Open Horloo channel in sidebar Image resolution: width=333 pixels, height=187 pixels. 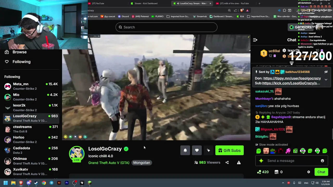(31, 139)
